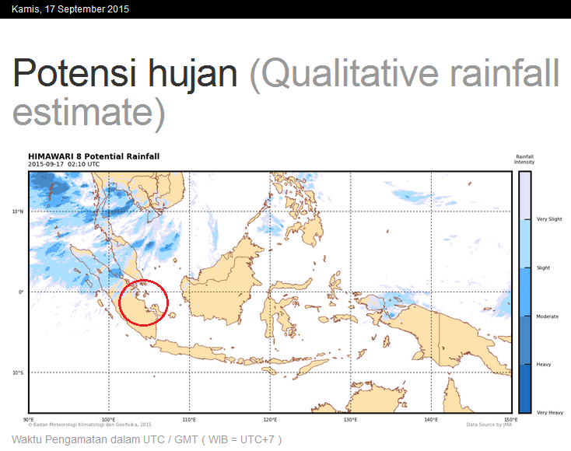Click the "110°E" longitude label
571x451 pixels.
(189, 420)
